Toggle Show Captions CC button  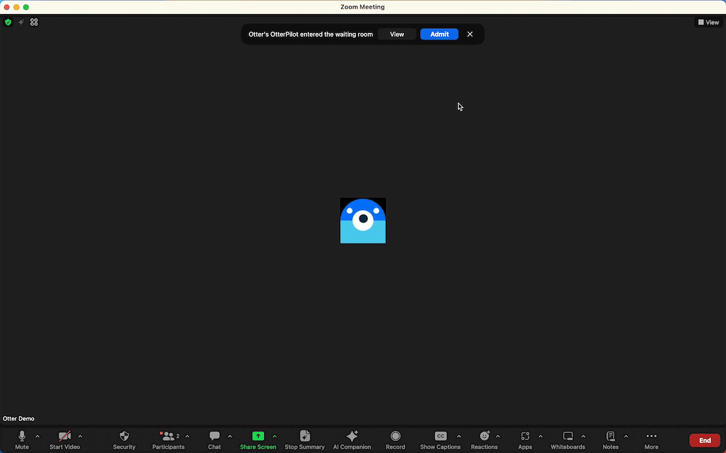coord(440,440)
